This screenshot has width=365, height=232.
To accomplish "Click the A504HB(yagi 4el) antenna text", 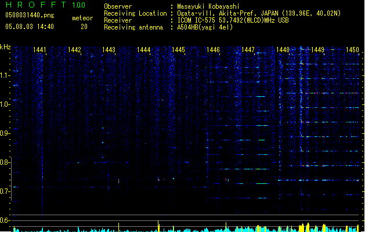I will tap(205, 27).
